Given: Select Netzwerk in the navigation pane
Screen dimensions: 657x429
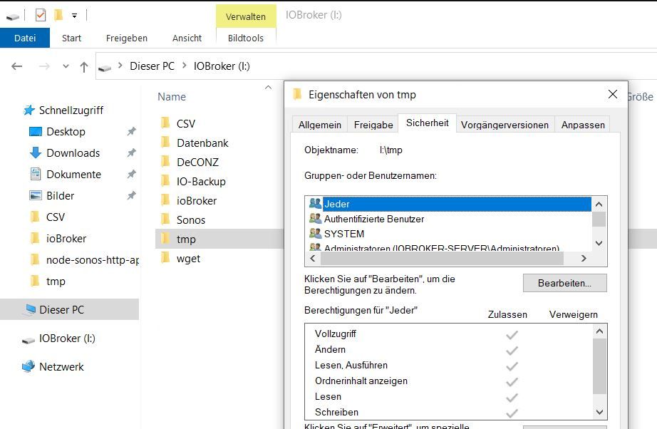Looking at the screenshot, I should (x=61, y=367).
